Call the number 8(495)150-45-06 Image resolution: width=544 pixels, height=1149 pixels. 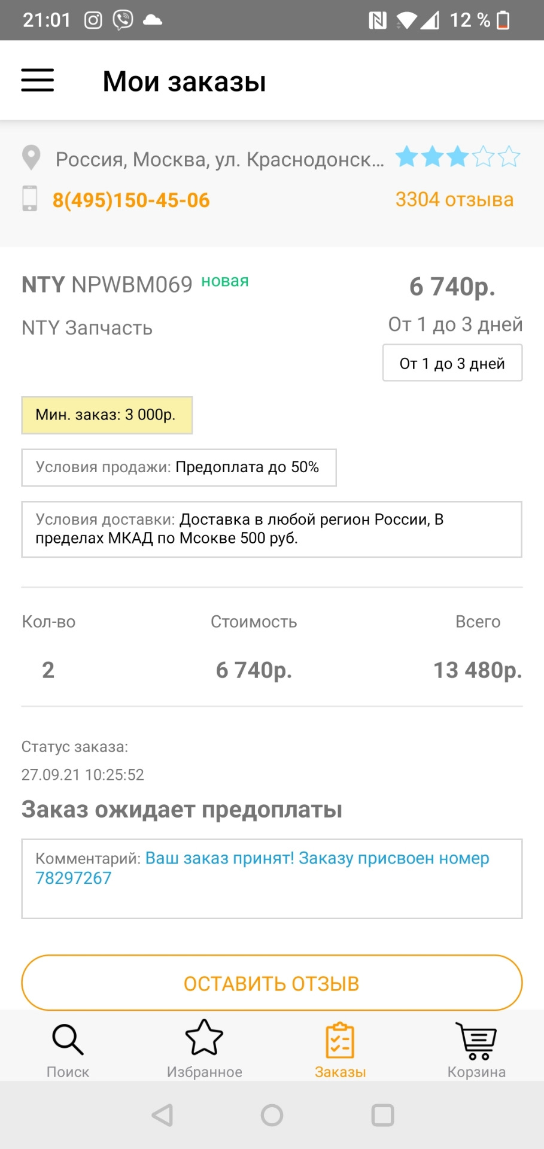pyautogui.click(x=131, y=200)
